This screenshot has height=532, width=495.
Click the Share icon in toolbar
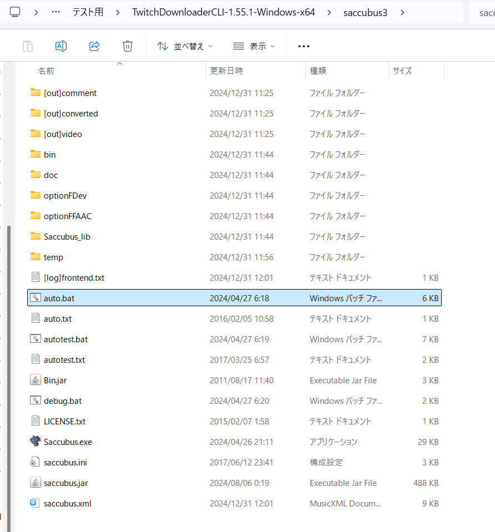[94, 46]
